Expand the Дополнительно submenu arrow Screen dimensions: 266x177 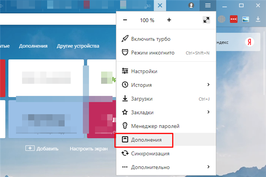[x=208, y=167]
